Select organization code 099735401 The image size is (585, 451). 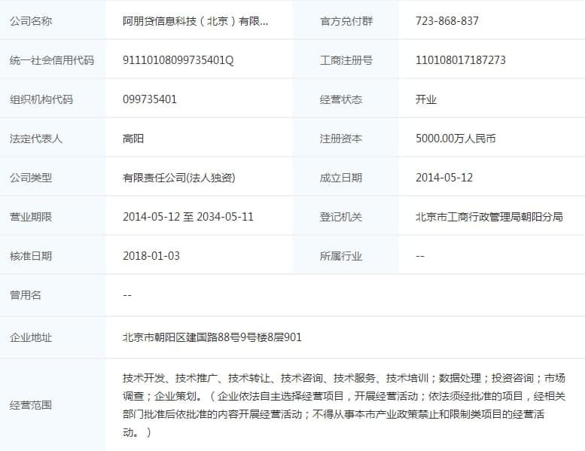[x=150, y=99]
